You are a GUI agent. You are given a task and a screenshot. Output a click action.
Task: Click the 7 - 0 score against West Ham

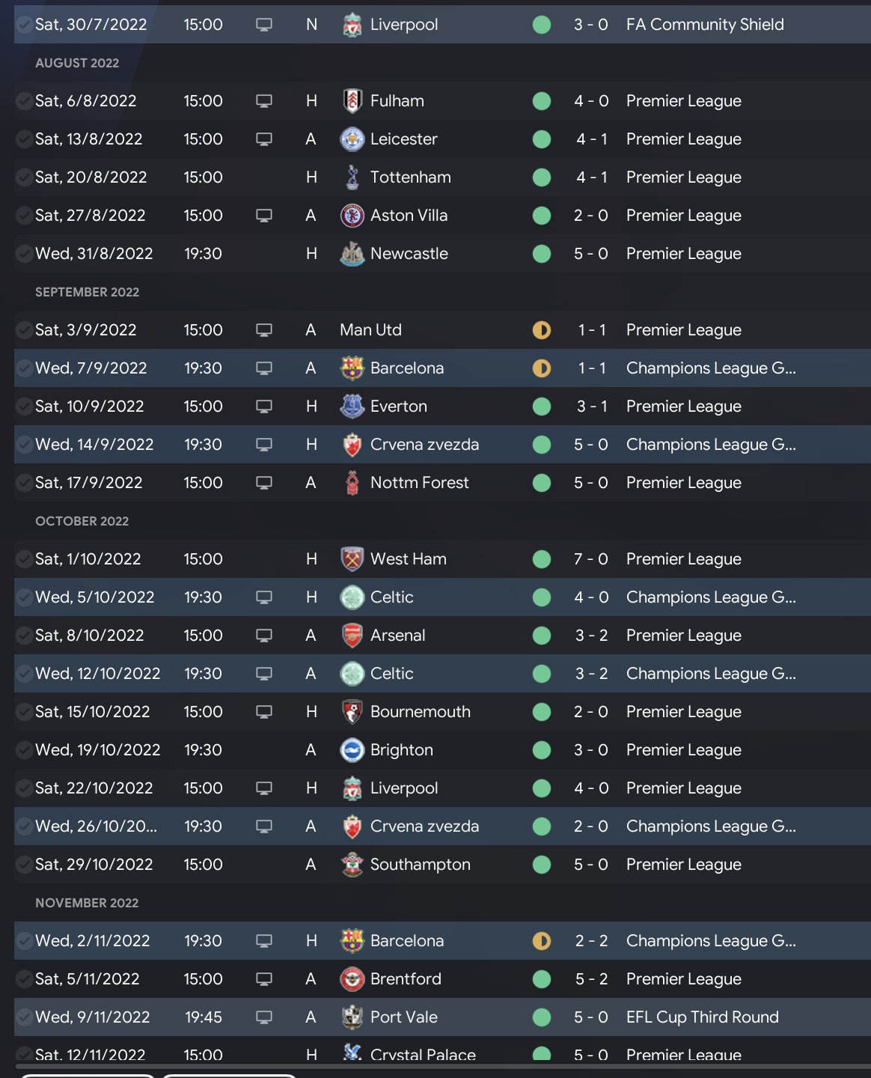591,559
